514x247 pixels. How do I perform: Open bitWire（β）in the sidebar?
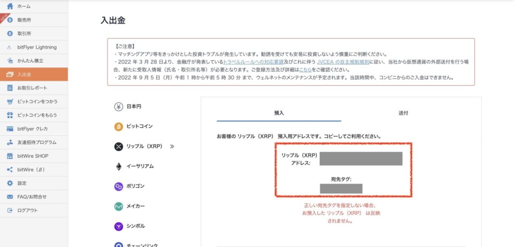tap(34, 170)
